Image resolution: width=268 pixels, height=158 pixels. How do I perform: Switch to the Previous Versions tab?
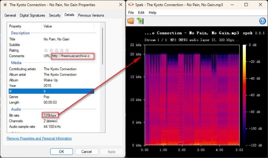point(91,15)
